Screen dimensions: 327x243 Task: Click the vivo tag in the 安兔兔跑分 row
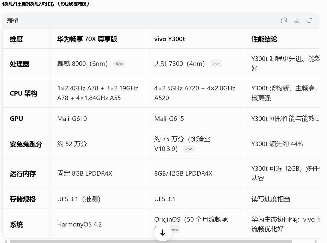click(x=189, y=149)
